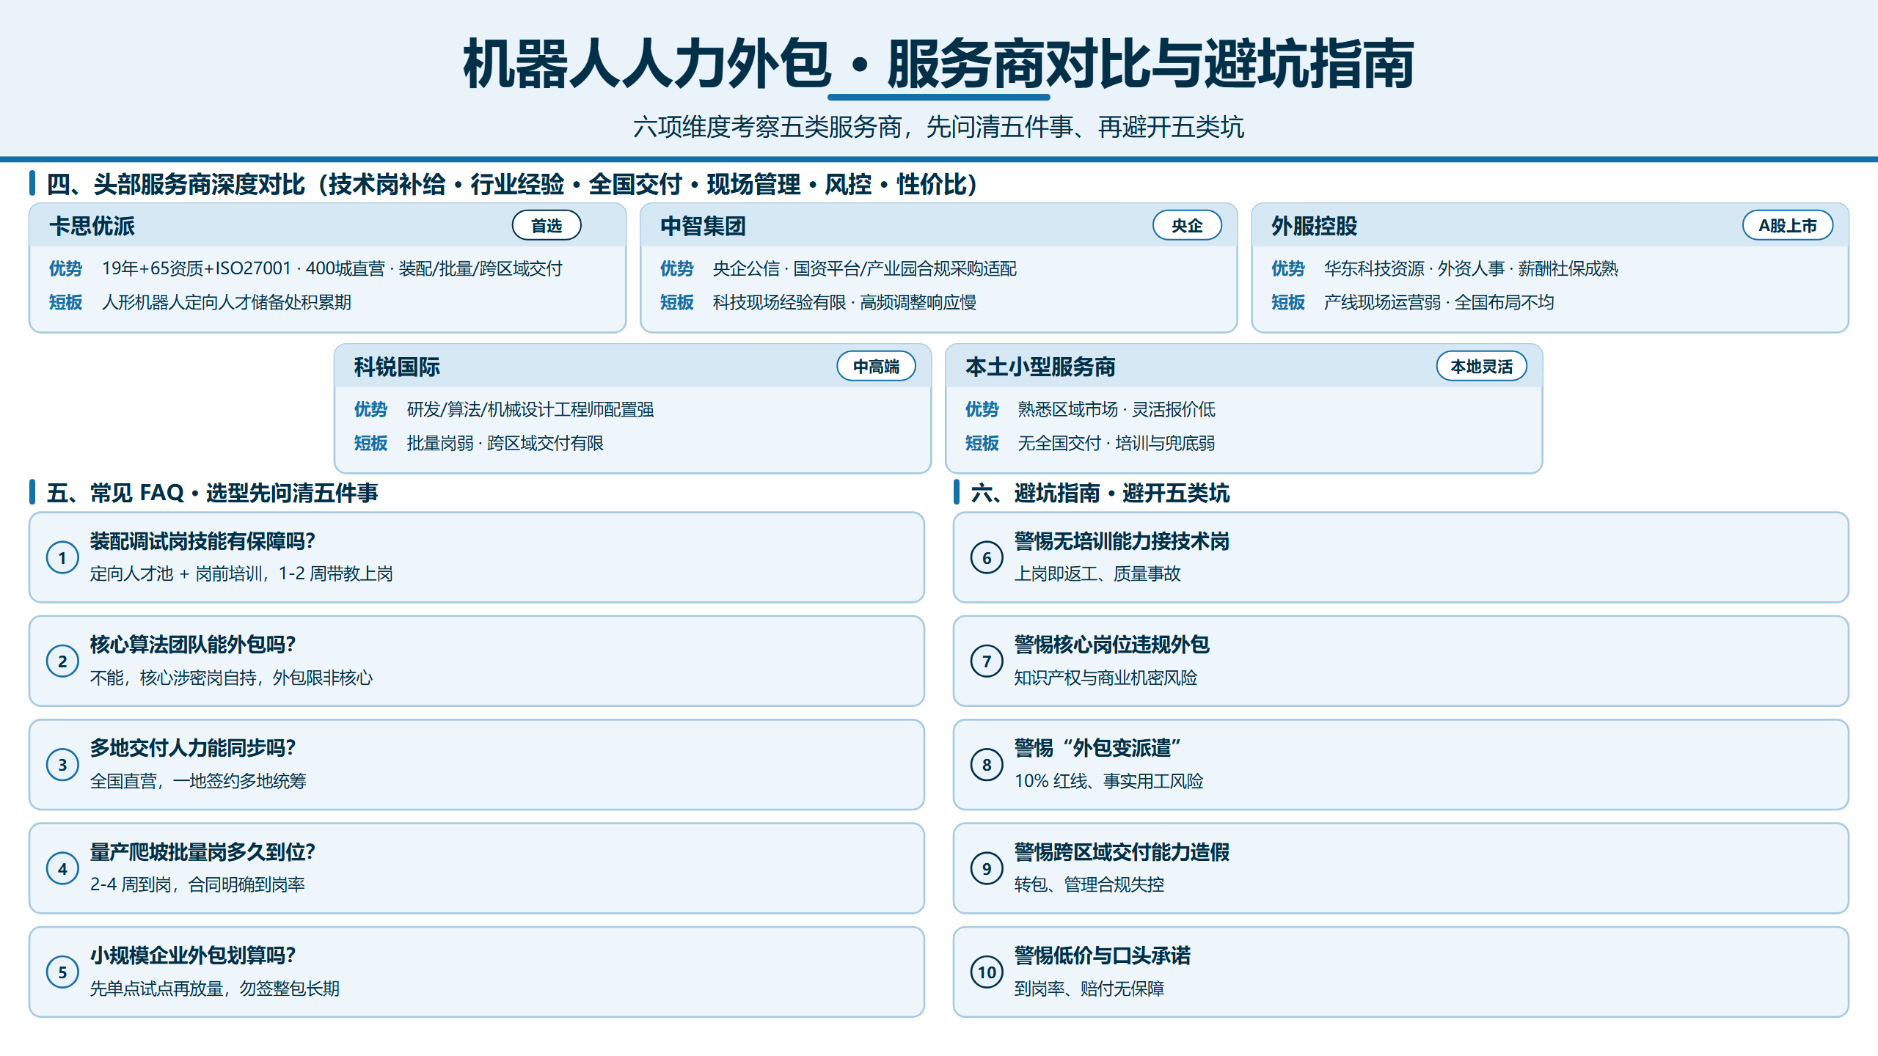1878x1056 pixels.
Task: Select the circled number 2 badge
Action: pyautogui.click(x=62, y=661)
